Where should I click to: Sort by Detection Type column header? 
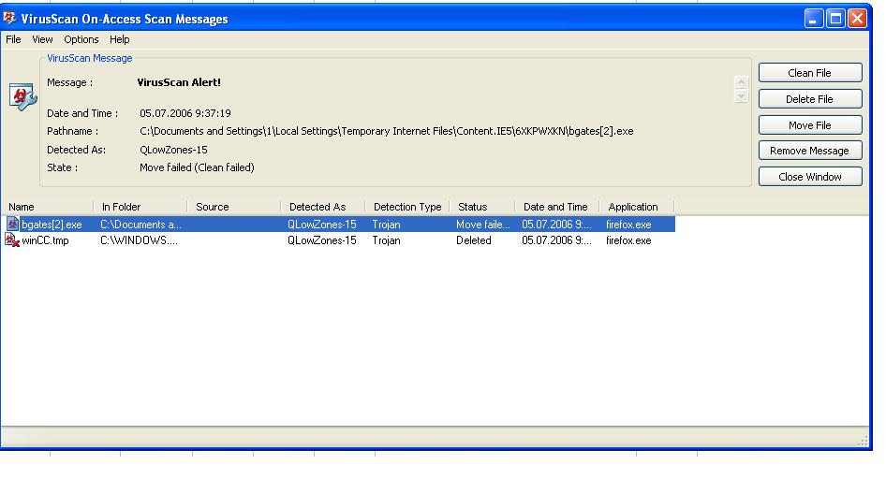coord(407,207)
